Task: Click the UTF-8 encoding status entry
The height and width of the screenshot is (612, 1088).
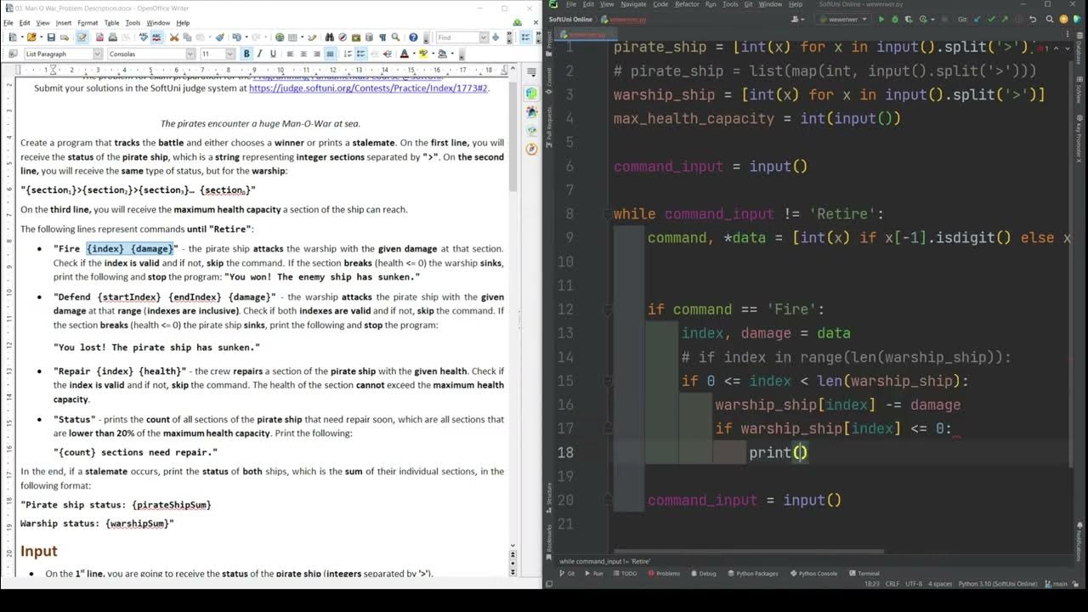Action: 914,584
